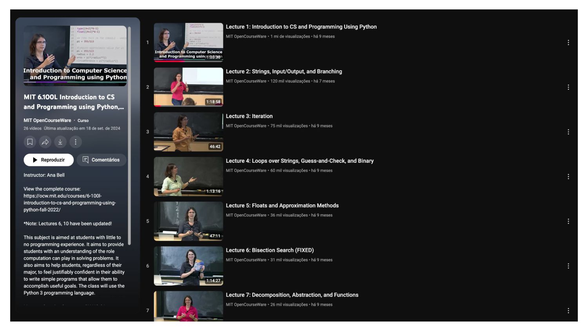Click the Lecture 4 thumbnail 1:13:16
This screenshot has width=588, height=331.
(x=189, y=176)
